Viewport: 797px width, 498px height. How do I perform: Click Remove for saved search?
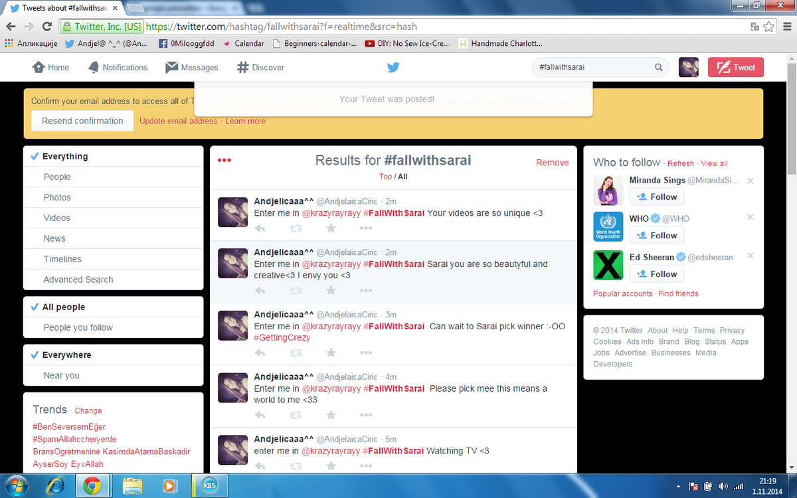[553, 163]
